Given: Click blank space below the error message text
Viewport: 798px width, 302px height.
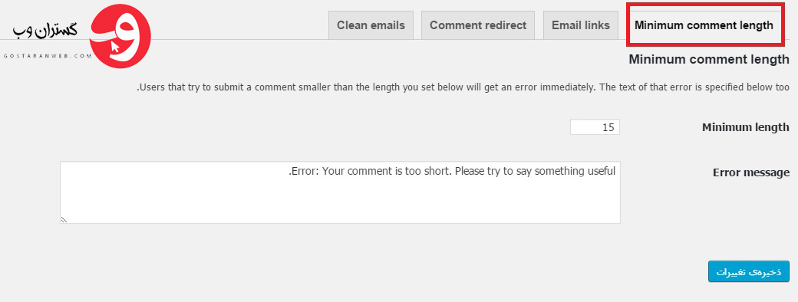Looking at the screenshot, I should [340, 201].
